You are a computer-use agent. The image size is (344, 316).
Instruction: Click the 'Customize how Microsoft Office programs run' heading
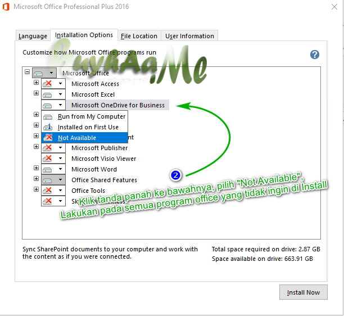click(89, 52)
